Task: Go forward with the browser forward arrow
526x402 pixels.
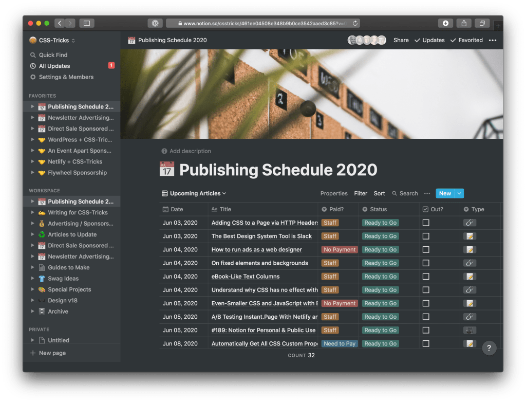Action: (70, 23)
